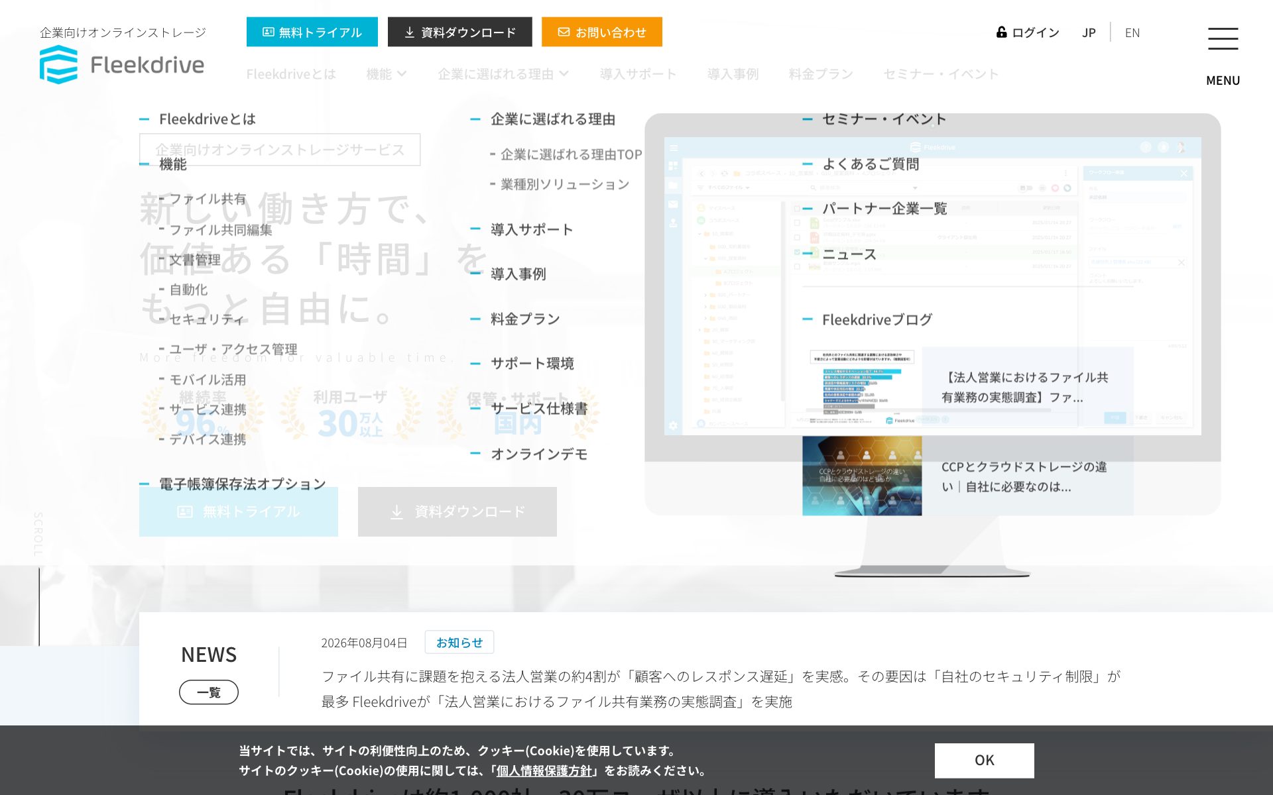
Task: Expand 企業に選ばれる理由 nav dropdown chevron
Action: pos(564,74)
